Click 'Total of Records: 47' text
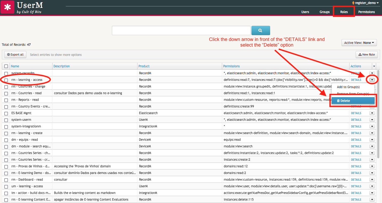Viewport: 382px width, 203px height. pos(16,45)
